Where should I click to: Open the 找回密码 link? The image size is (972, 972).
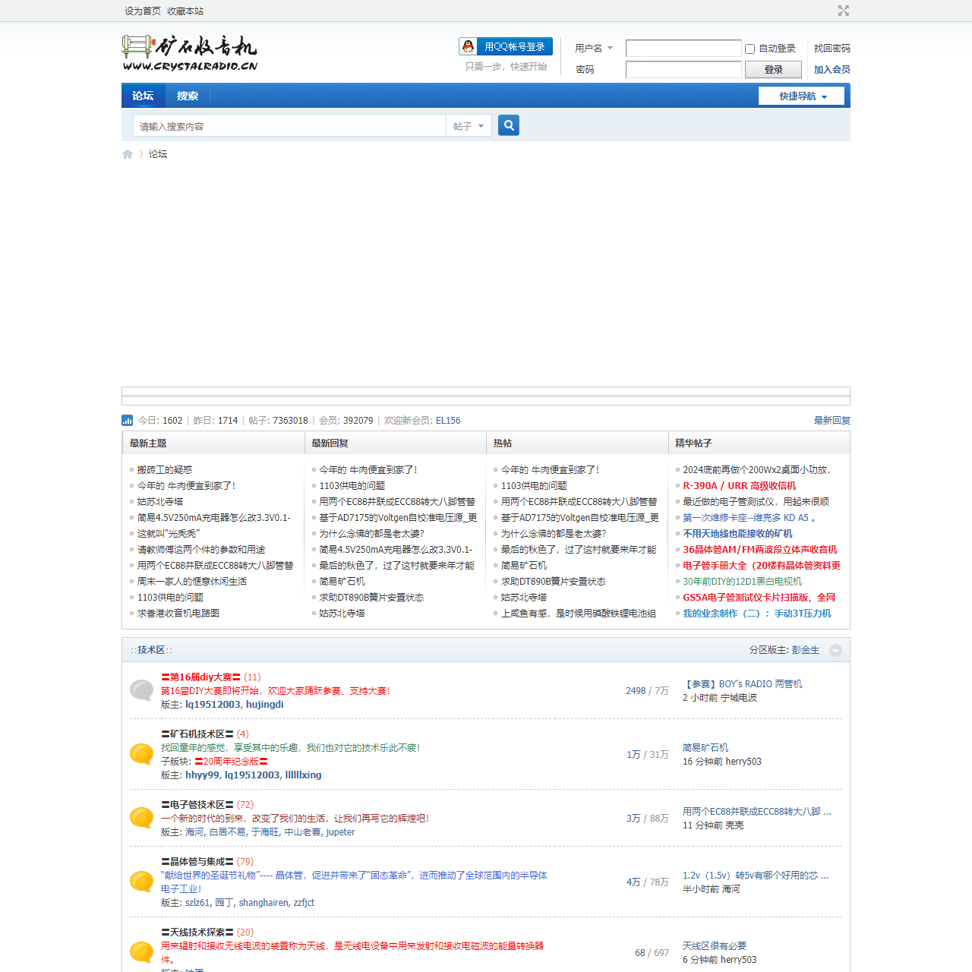tap(832, 49)
